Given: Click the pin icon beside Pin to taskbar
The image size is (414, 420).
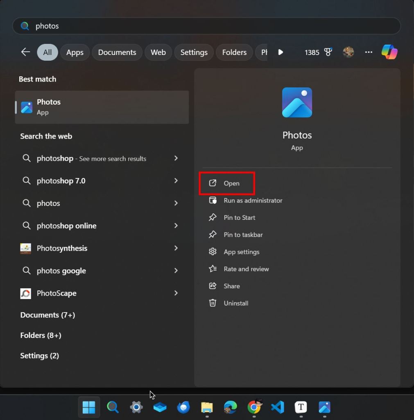Looking at the screenshot, I should click(213, 234).
